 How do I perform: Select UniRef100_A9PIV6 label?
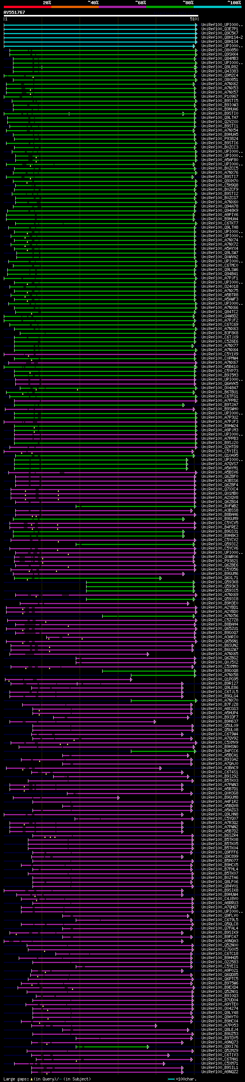tap(220, 215)
